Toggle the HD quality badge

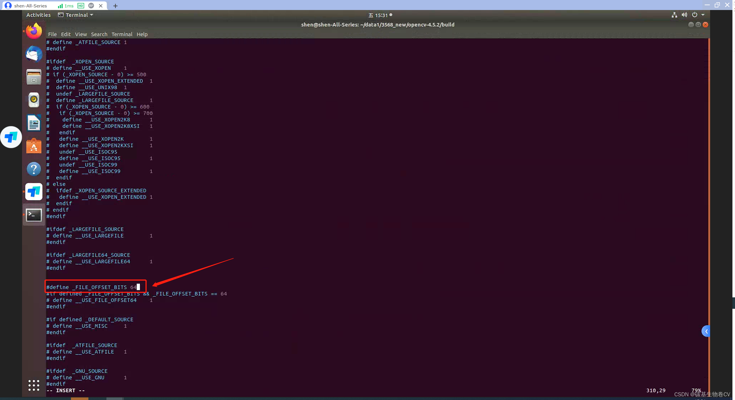click(x=81, y=6)
